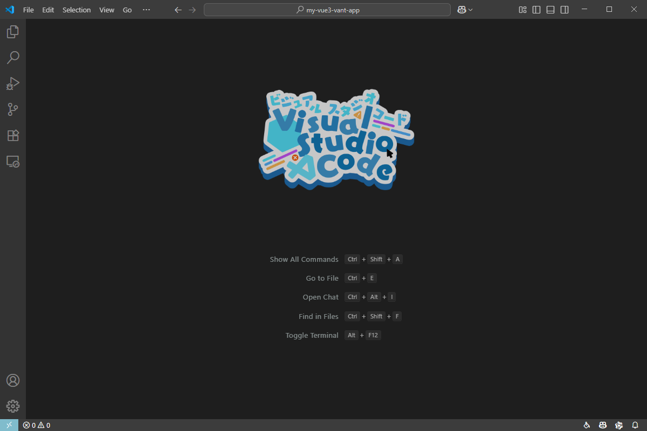Image resolution: width=647 pixels, height=431 pixels.
Task: Click the paint bucket status bar icon
Action: click(587, 425)
